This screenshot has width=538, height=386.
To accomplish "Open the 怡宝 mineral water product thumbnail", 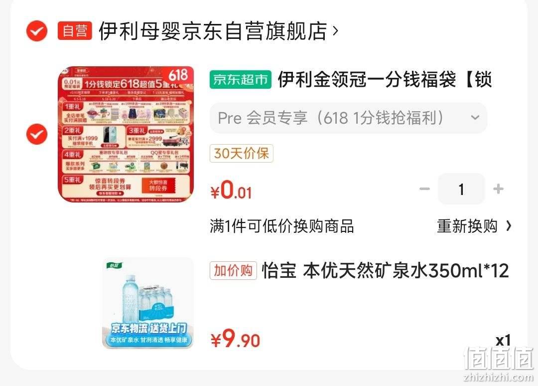I will coord(148,303).
